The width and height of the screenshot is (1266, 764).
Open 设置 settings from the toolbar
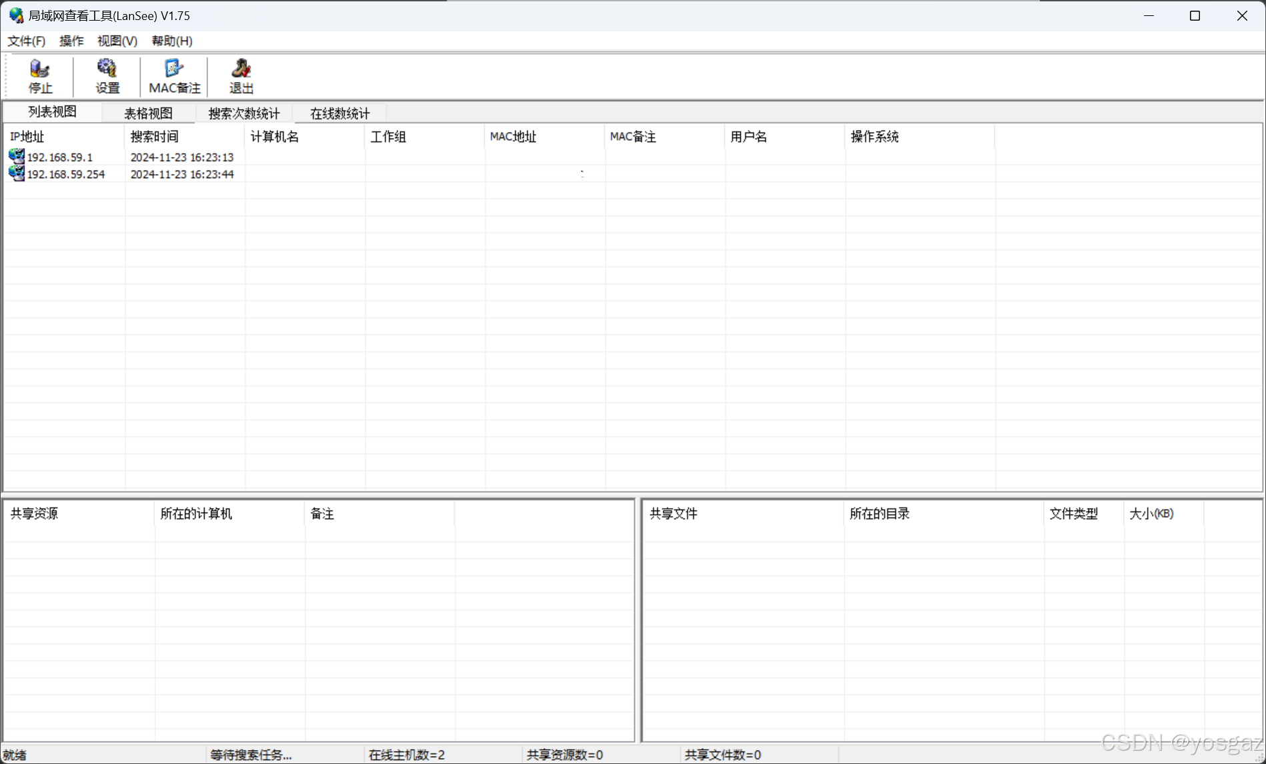[107, 76]
